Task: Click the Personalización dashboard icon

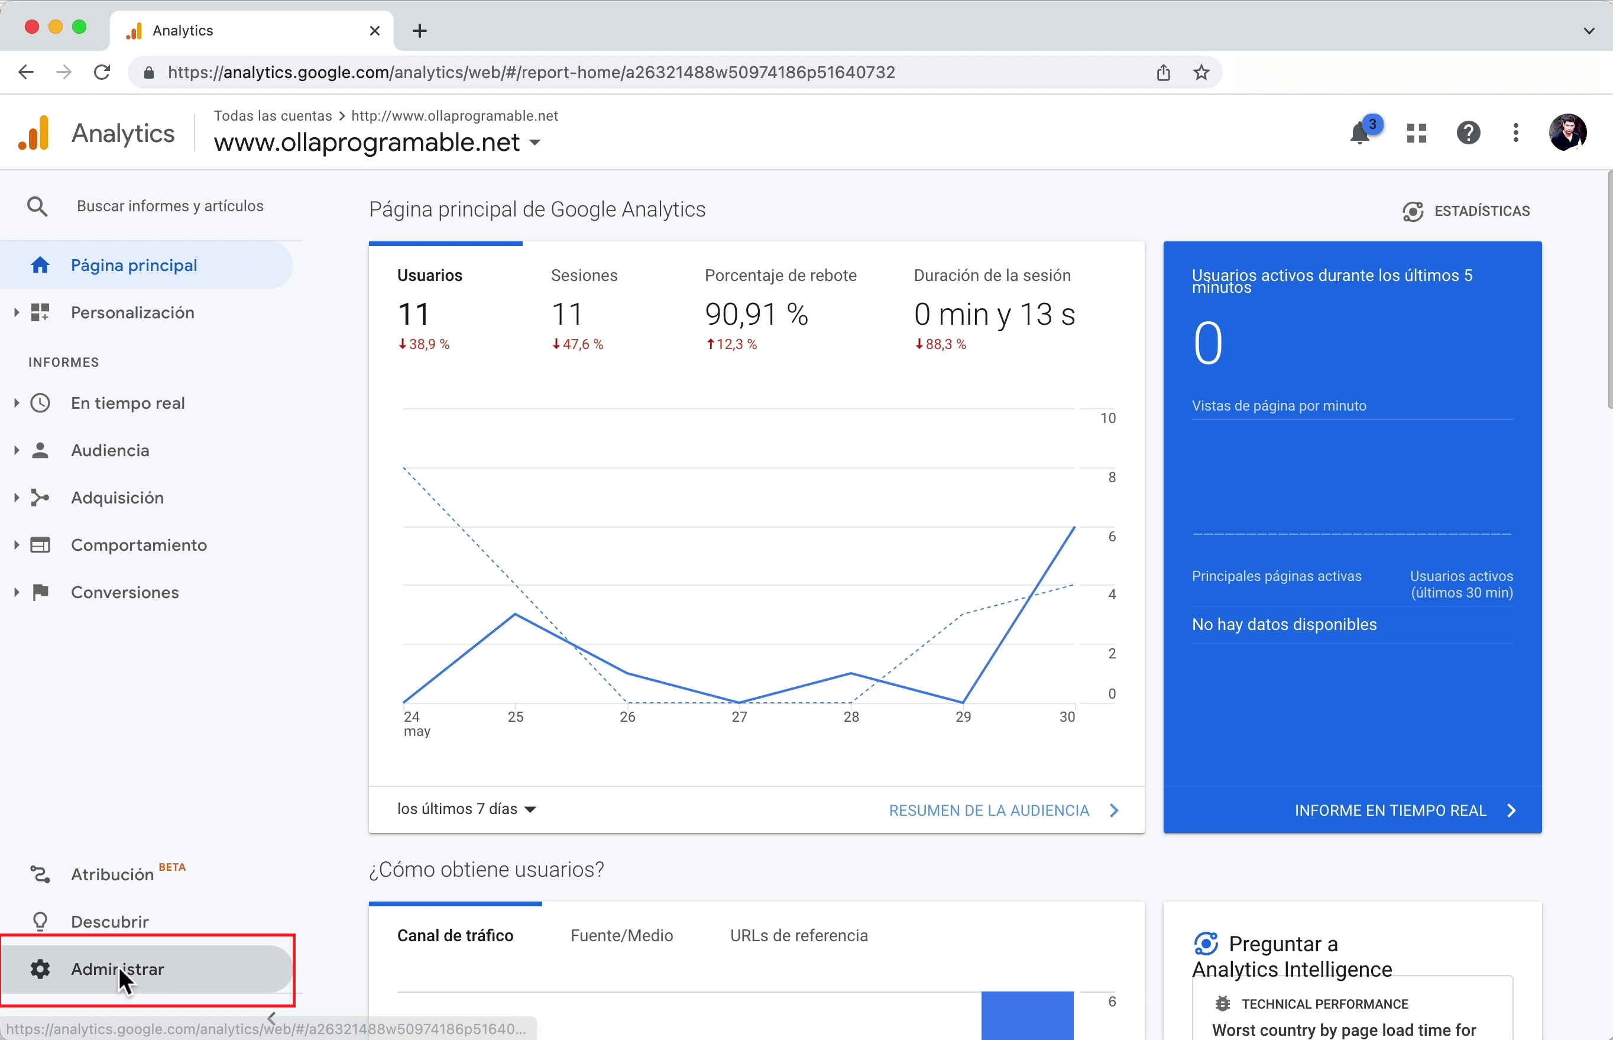Action: pos(40,313)
